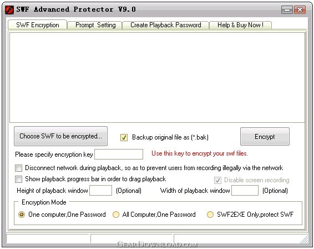Close the window with the X icon
314x249 pixels.
click(300, 9)
